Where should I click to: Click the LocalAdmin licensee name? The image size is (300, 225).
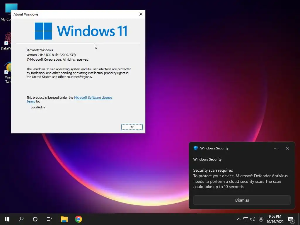39,107
